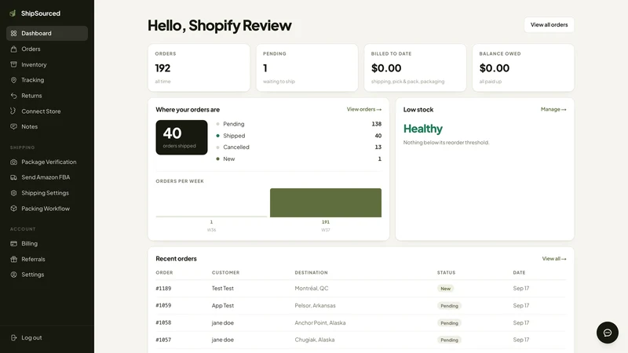
Task: Click the Settings user circle icon
Action: click(13, 275)
